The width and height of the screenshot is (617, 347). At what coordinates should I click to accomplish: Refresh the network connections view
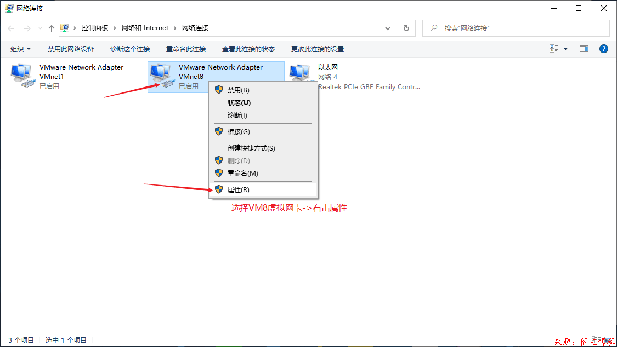pos(406,28)
